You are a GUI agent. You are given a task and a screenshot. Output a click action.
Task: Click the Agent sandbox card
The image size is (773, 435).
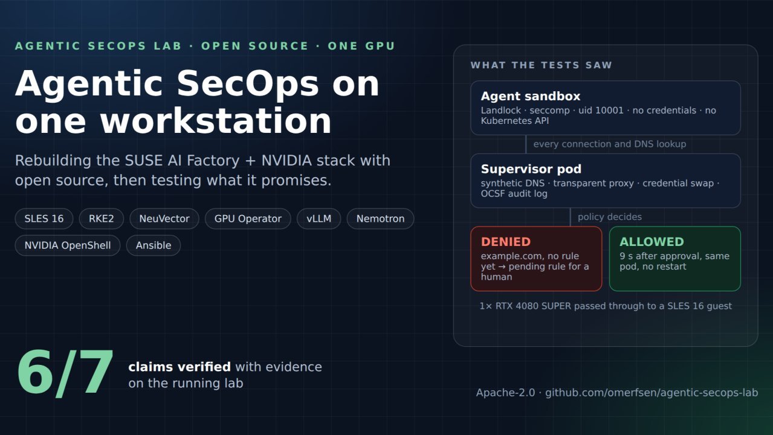[606, 108]
